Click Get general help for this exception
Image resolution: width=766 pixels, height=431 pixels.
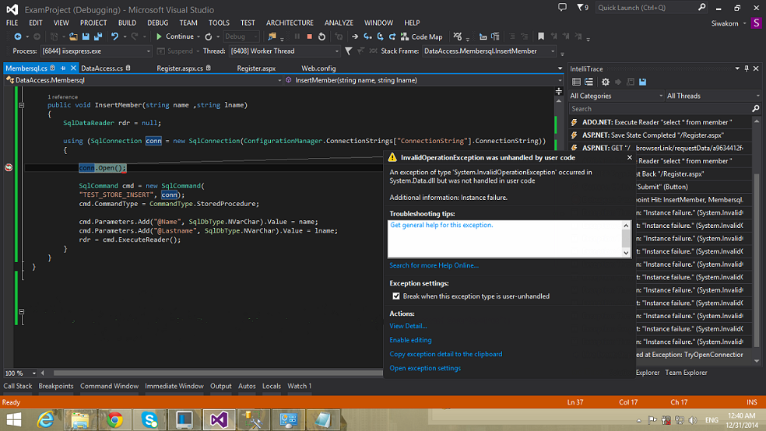click(441, 225)
